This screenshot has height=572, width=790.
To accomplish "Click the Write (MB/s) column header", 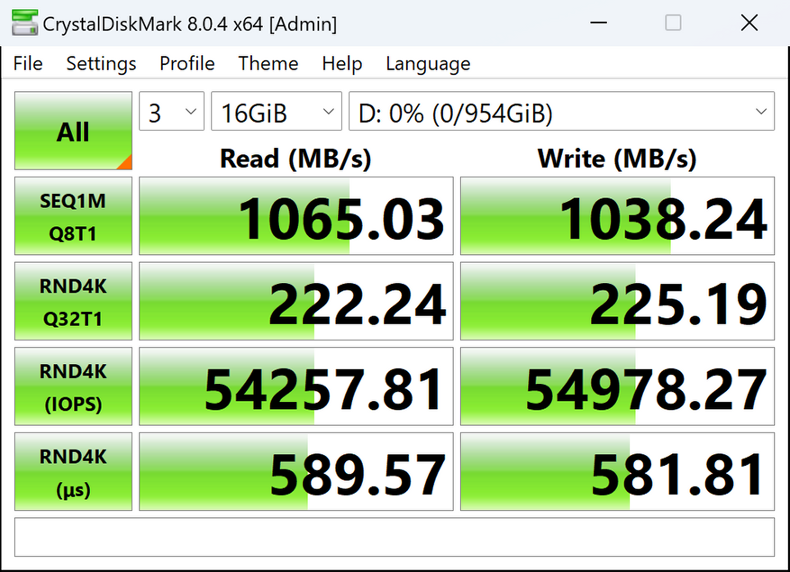I will click(x=617, y=159).
